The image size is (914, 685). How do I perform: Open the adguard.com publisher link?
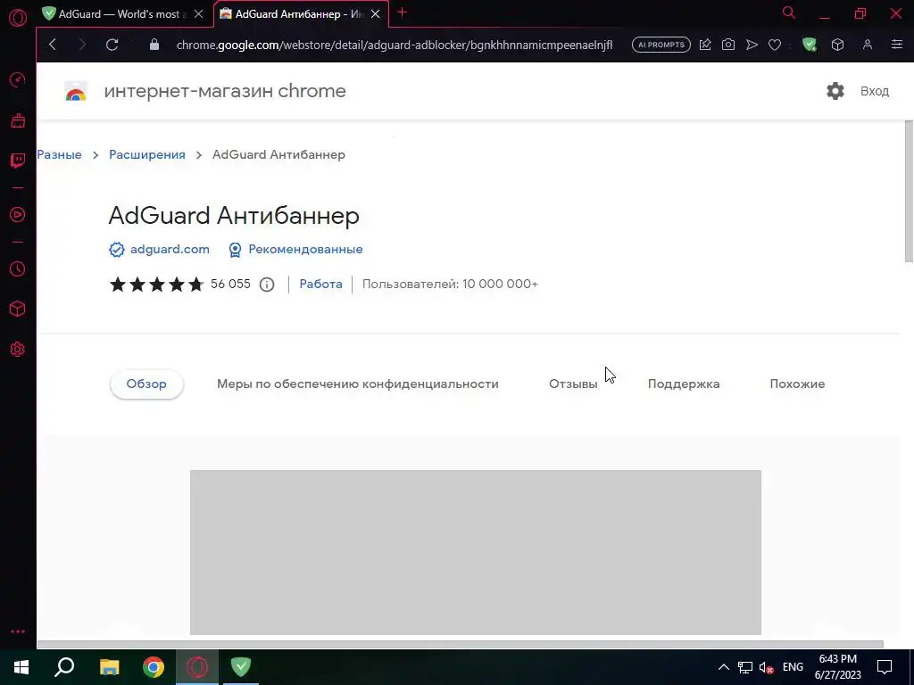click(x=170, y=250)
